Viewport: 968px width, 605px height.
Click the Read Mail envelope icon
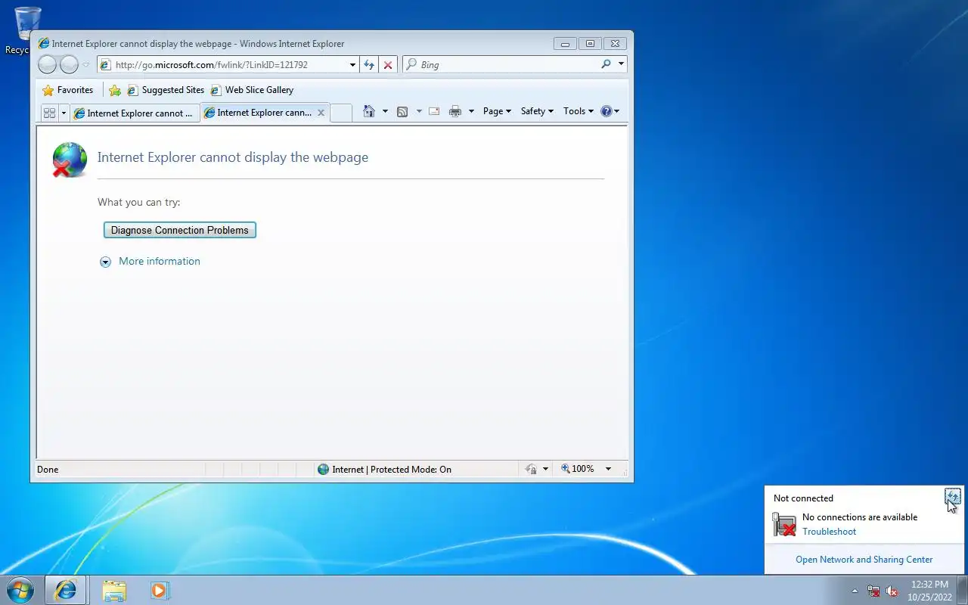pos(434,111)
